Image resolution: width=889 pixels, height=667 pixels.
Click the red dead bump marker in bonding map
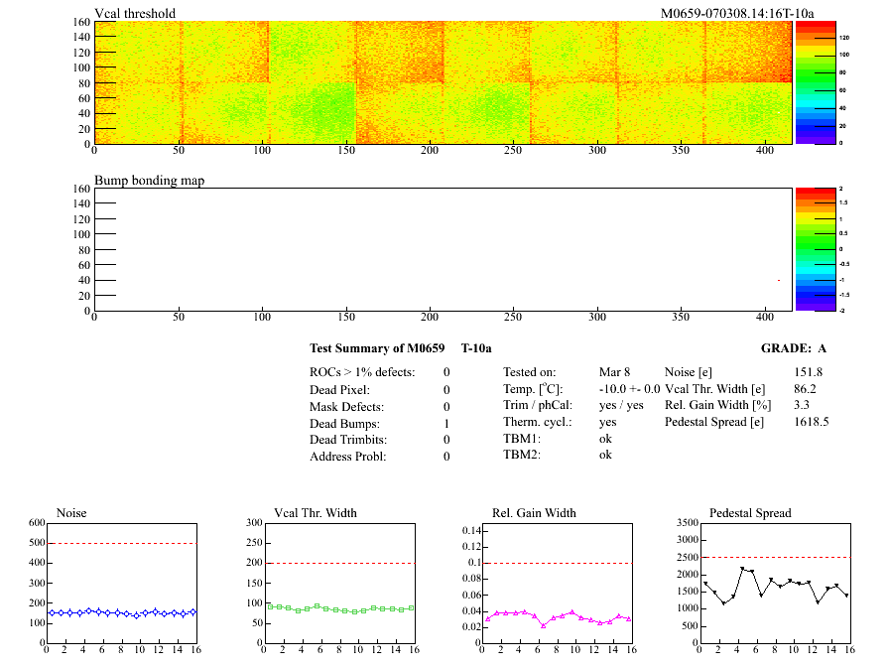779,280
